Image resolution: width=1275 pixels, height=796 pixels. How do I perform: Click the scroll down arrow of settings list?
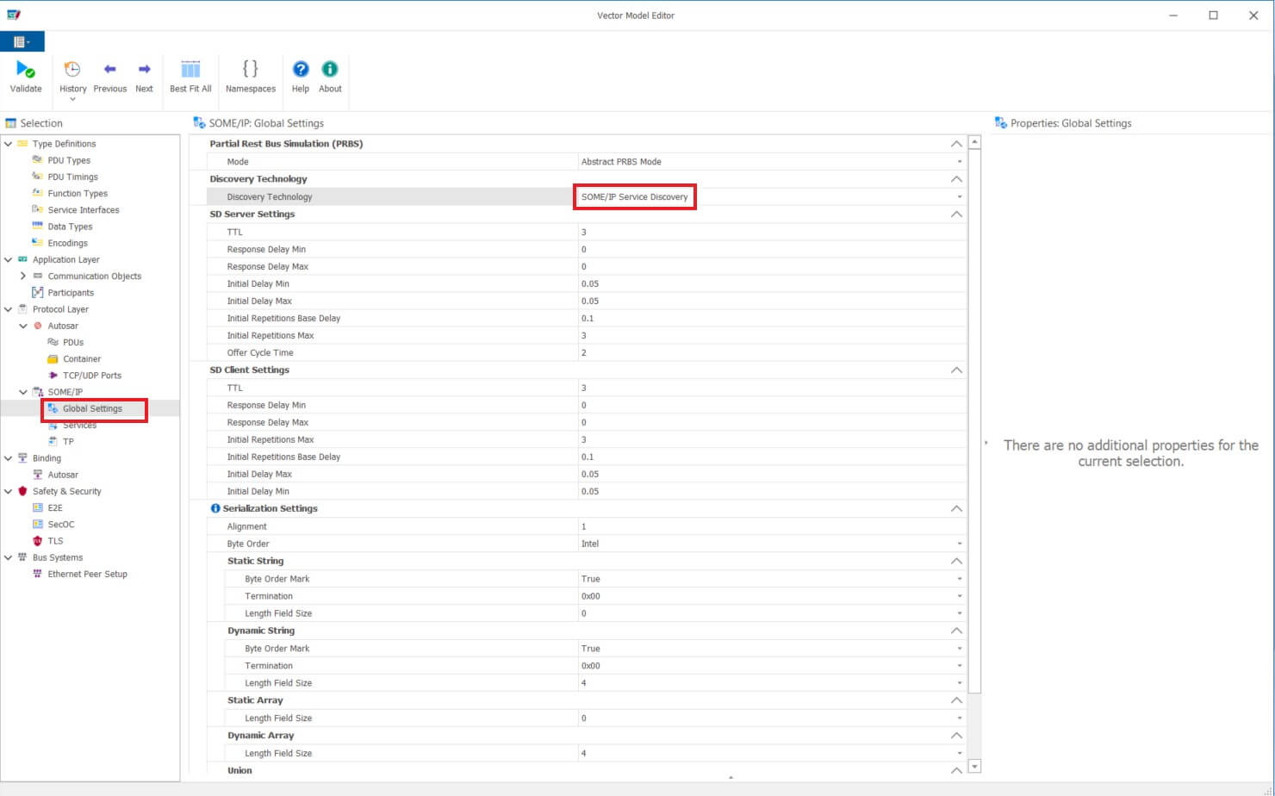pyautogui.click(x=974, y=766)
